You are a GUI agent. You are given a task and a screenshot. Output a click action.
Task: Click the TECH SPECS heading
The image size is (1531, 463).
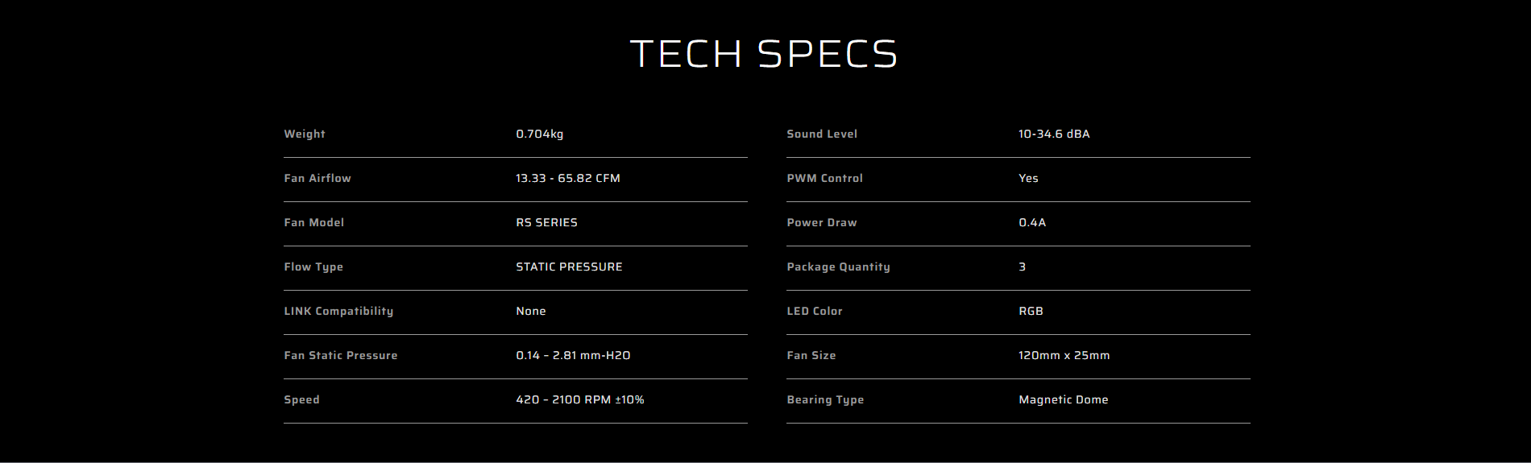tap(764, 54)
